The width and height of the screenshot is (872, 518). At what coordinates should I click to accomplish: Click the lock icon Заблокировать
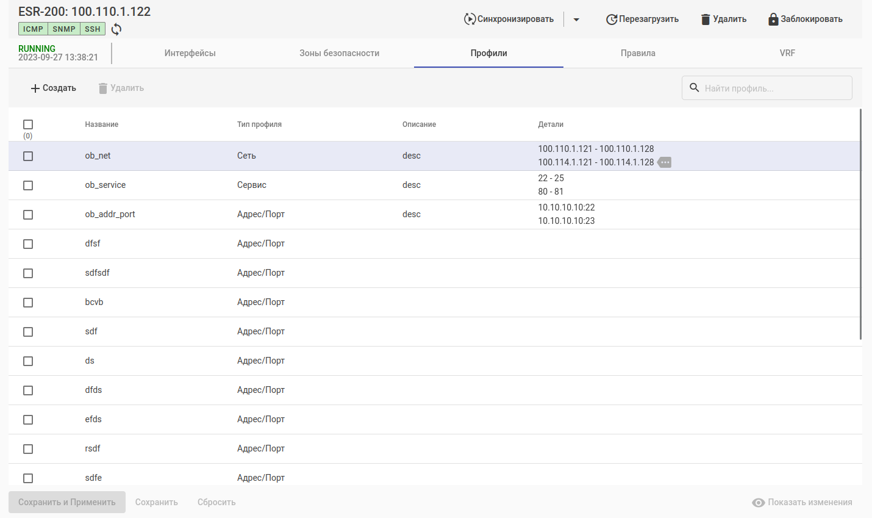tap(773, 19)
